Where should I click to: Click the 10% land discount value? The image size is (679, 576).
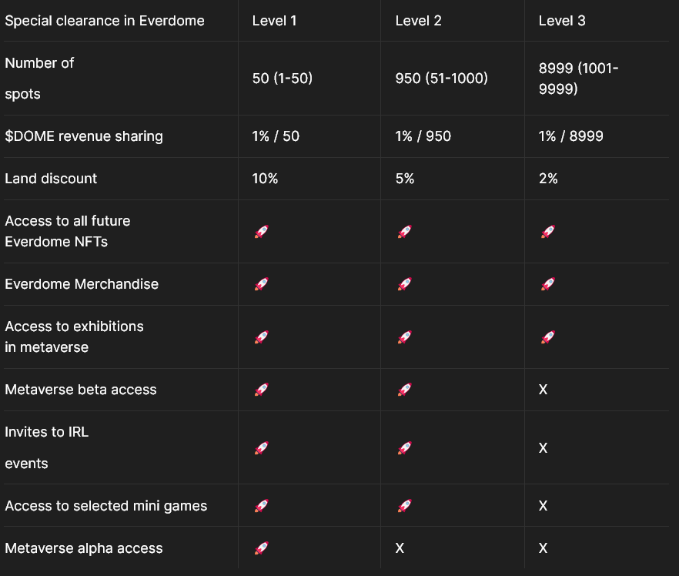(x=265, y=179)
